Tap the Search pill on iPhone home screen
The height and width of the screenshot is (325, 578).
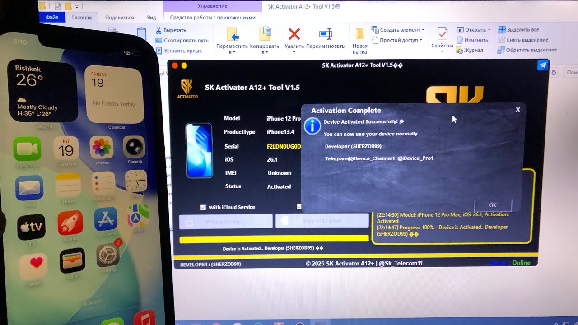coord(93,302)
